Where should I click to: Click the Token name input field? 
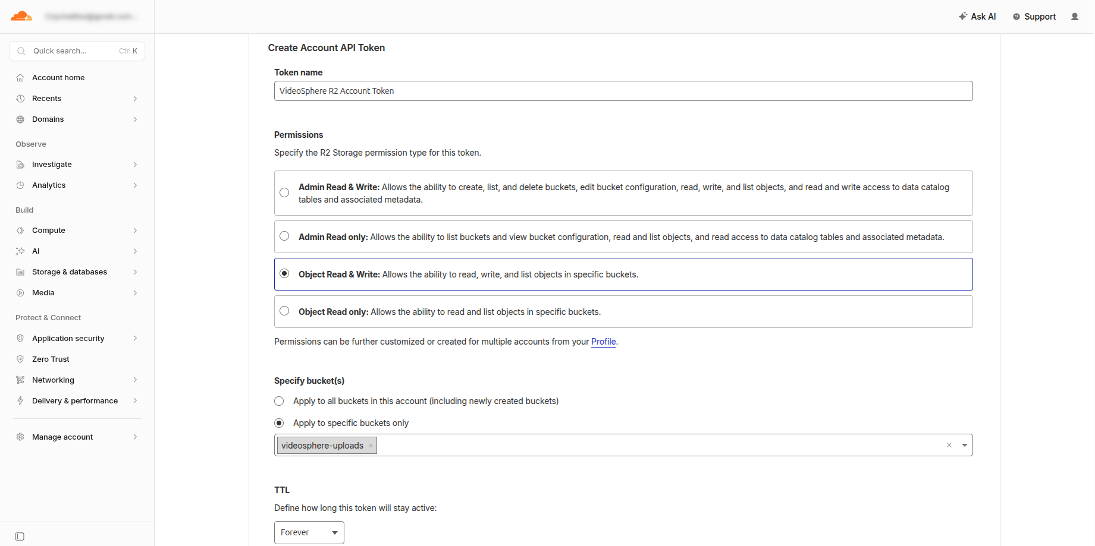point(623,91)
